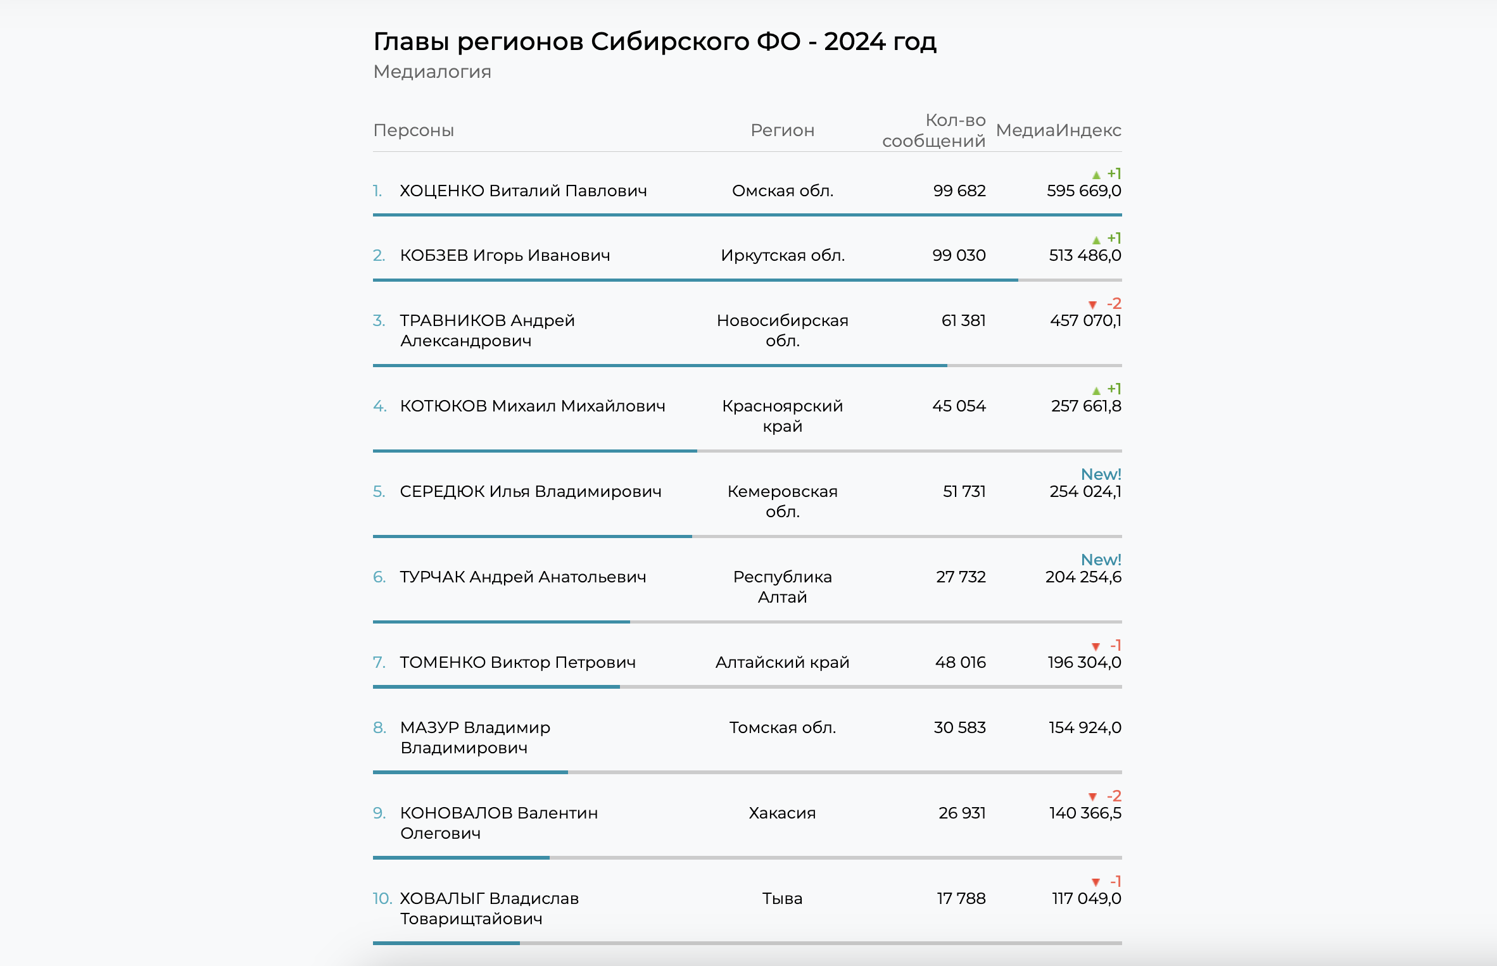The height and width of the screenshot is (966, 1497).
Task: Click progress bar under КОБЗЕВ Игорь Иванович
Action: pyautogui.click(x=695, y=280)
